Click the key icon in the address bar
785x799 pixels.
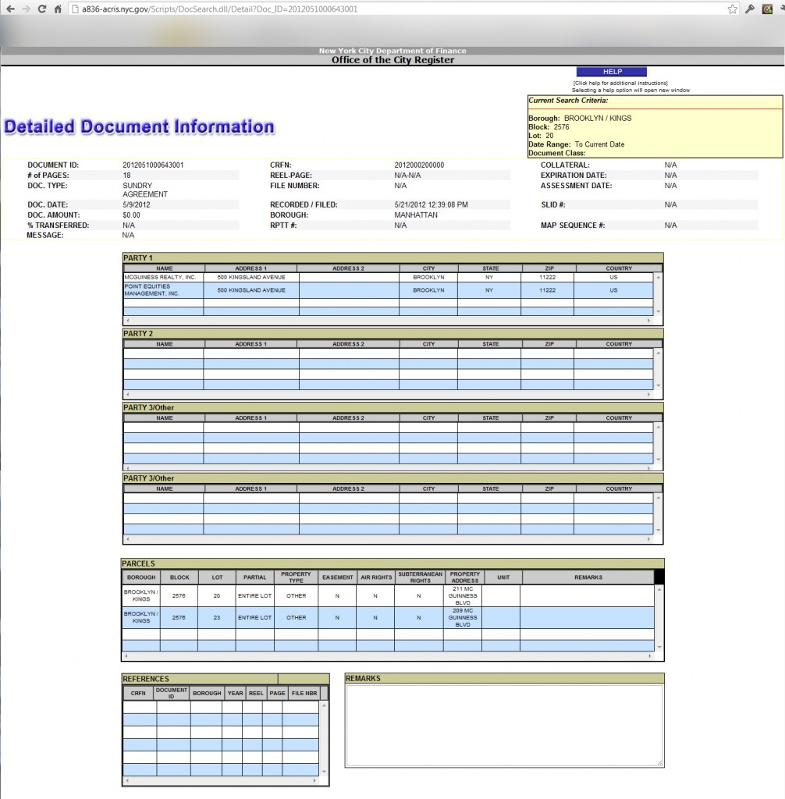coord(750,9)
